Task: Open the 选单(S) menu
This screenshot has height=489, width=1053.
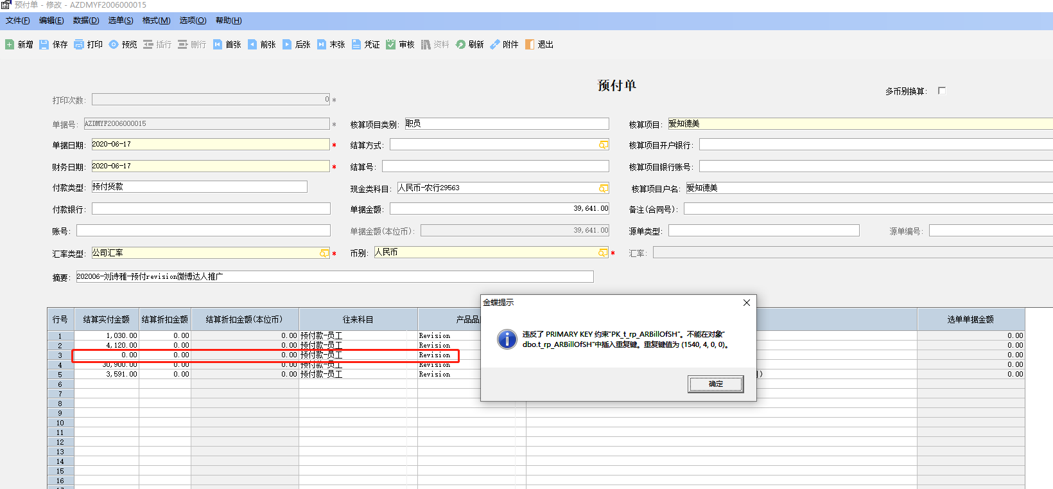Action: pyautogui.click(x=121, y=21)
